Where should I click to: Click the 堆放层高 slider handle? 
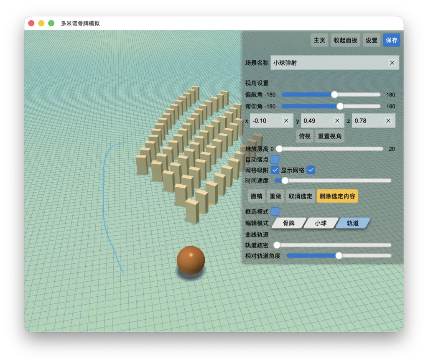pyautogui.click(x=279, y=149)
